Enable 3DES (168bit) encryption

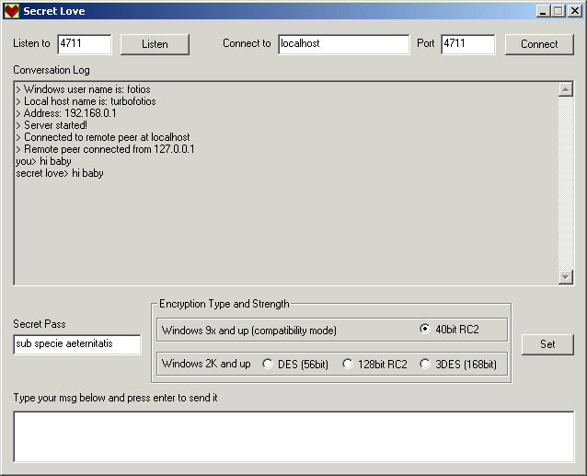[x=425, y=364]
